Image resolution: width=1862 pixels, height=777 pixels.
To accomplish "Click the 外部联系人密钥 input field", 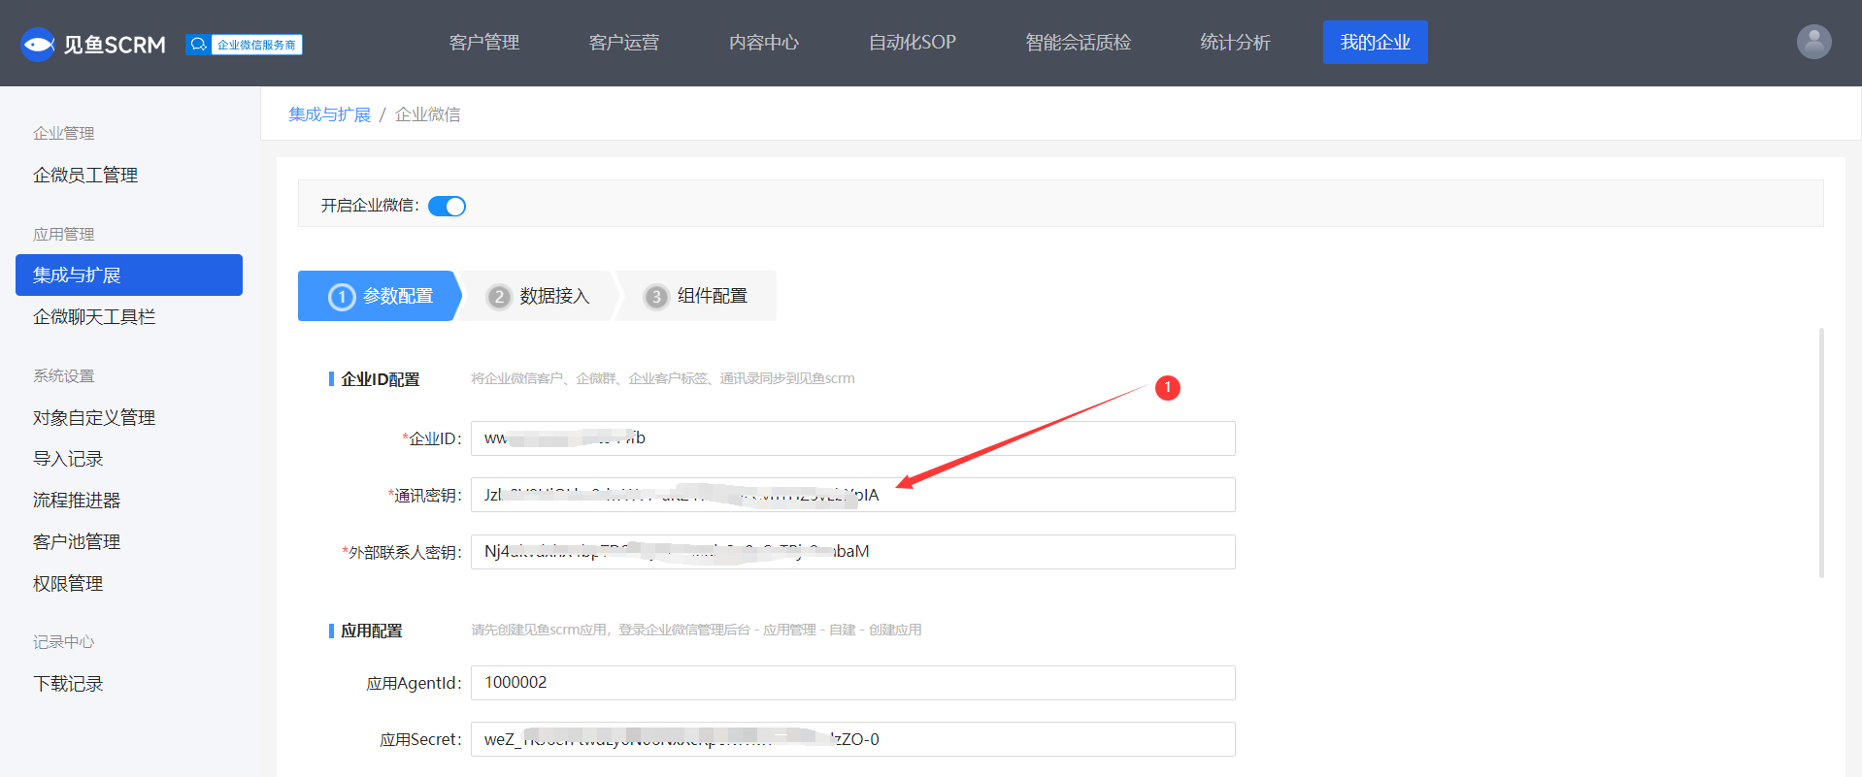I will tap(852, 552).
